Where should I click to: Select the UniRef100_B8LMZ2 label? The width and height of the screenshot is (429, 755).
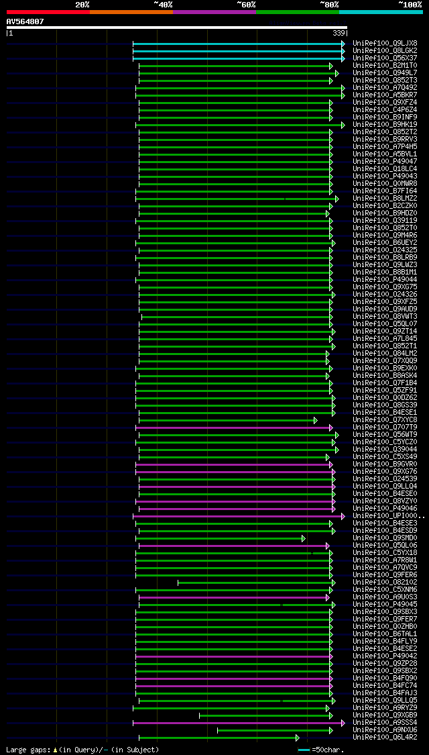[x=385, y=198]
